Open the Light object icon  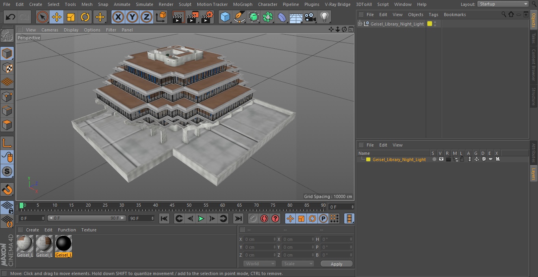click(324, 17)
